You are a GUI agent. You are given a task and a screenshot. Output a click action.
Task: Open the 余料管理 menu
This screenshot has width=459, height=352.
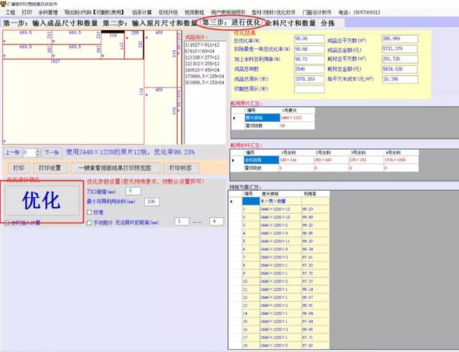pyautogui.click(x=48, y=13)
